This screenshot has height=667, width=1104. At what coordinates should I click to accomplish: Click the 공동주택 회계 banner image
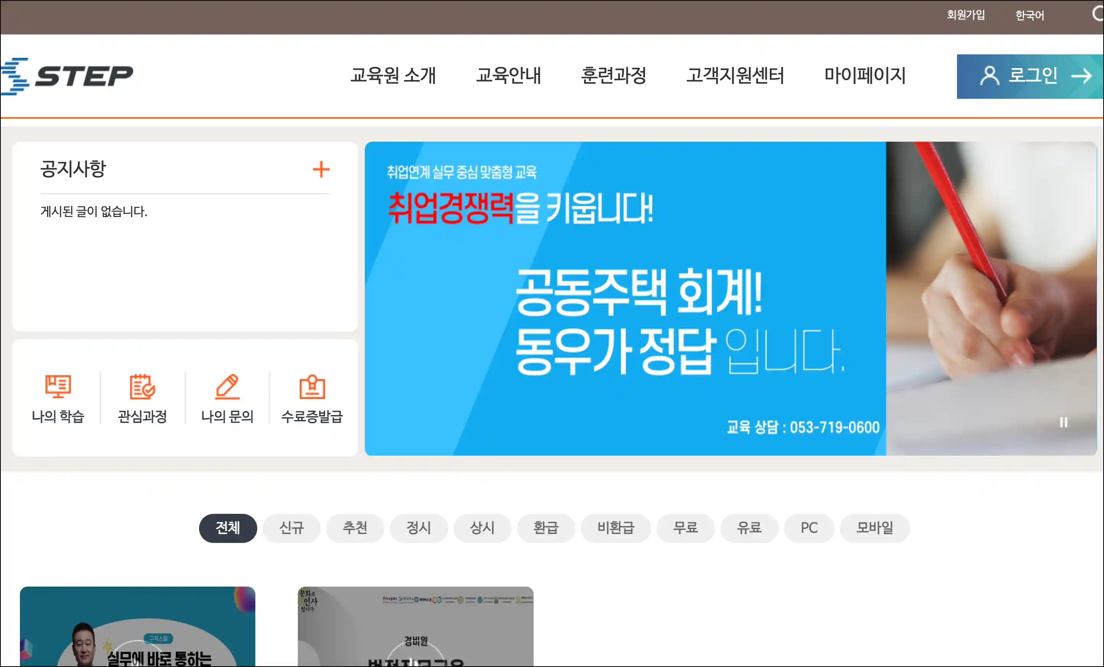730,299
